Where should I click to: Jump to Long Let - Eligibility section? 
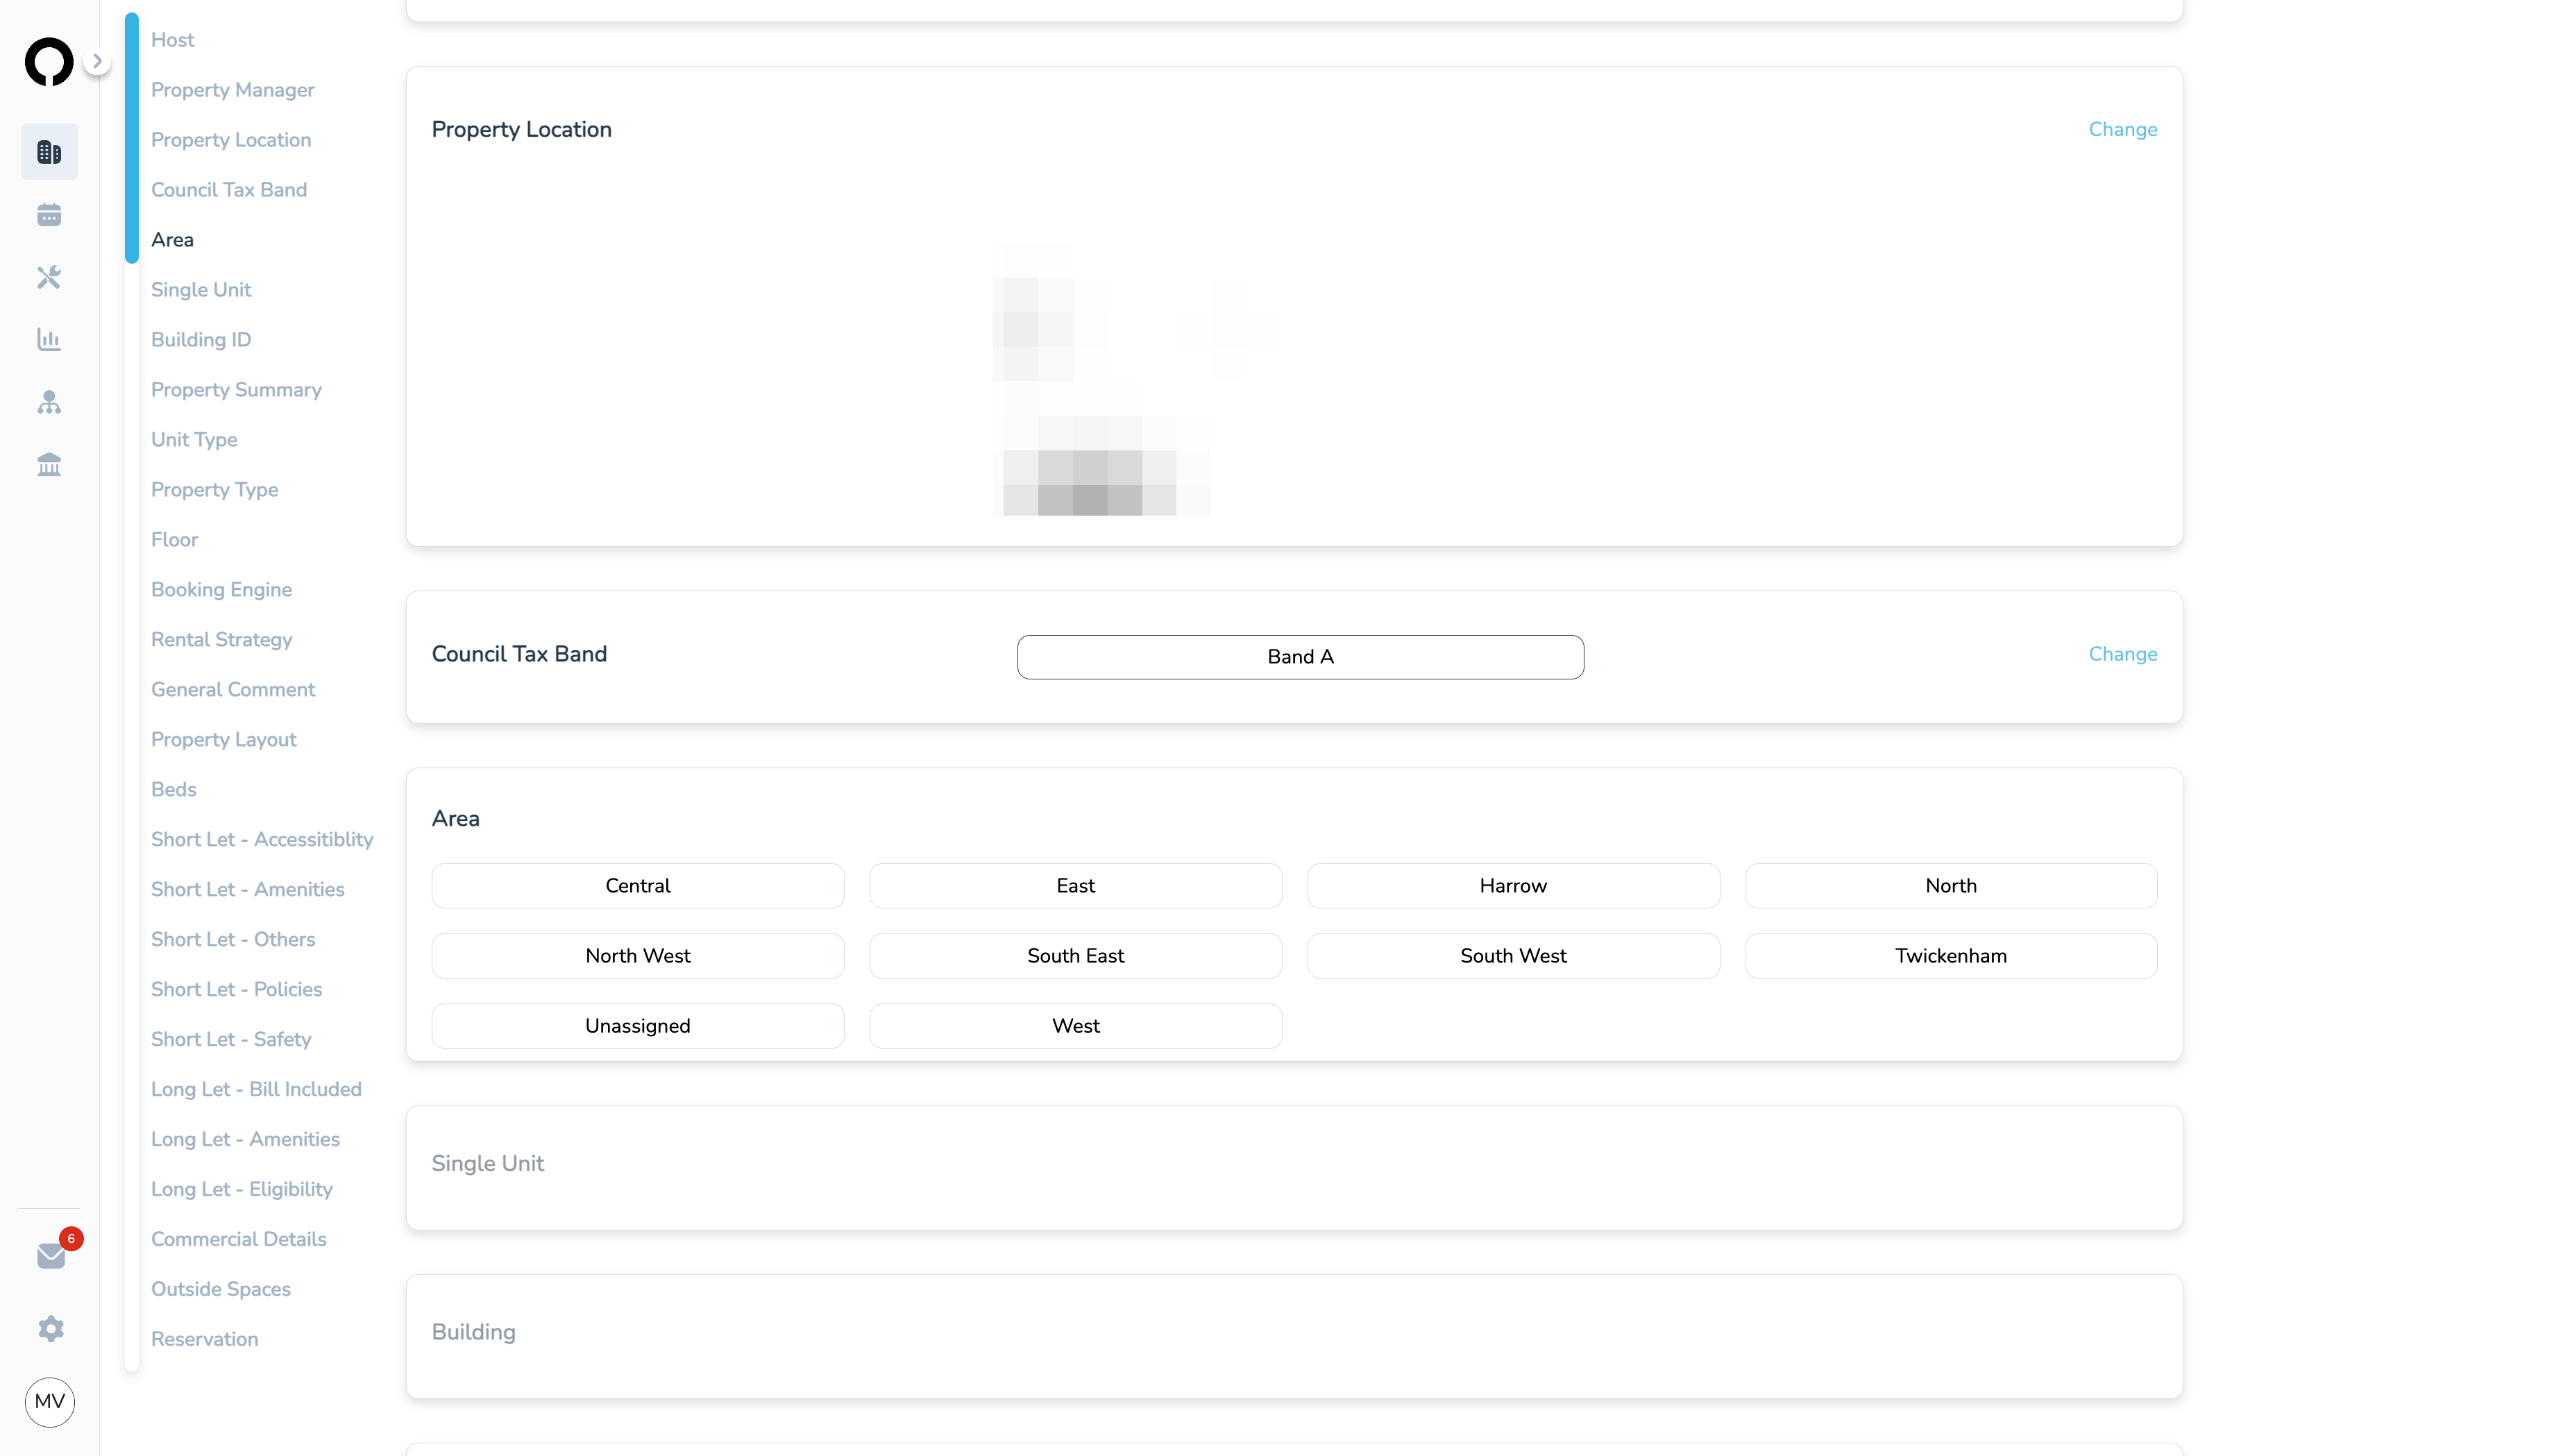click(242, 1190)
